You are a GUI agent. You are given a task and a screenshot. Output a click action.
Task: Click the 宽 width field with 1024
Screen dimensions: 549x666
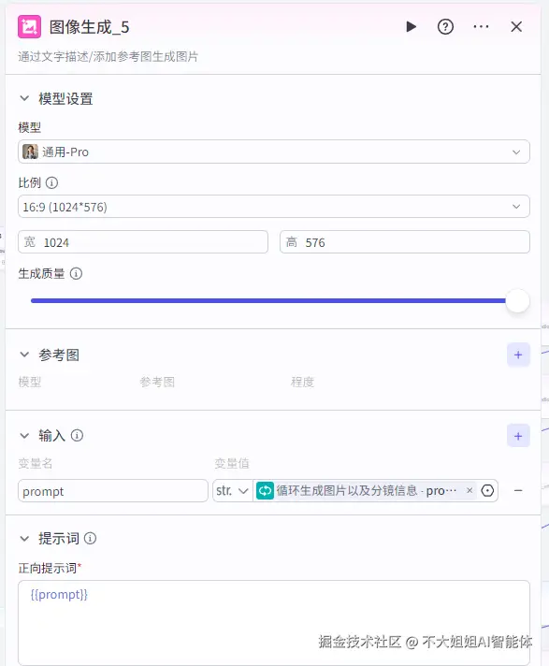click(143, 242)
